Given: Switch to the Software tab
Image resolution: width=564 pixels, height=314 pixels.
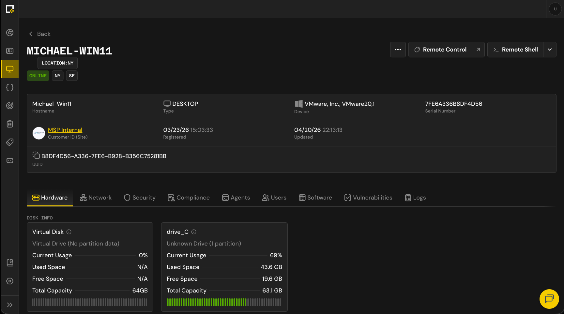Looking at the screenshot, I should [315, 198].
